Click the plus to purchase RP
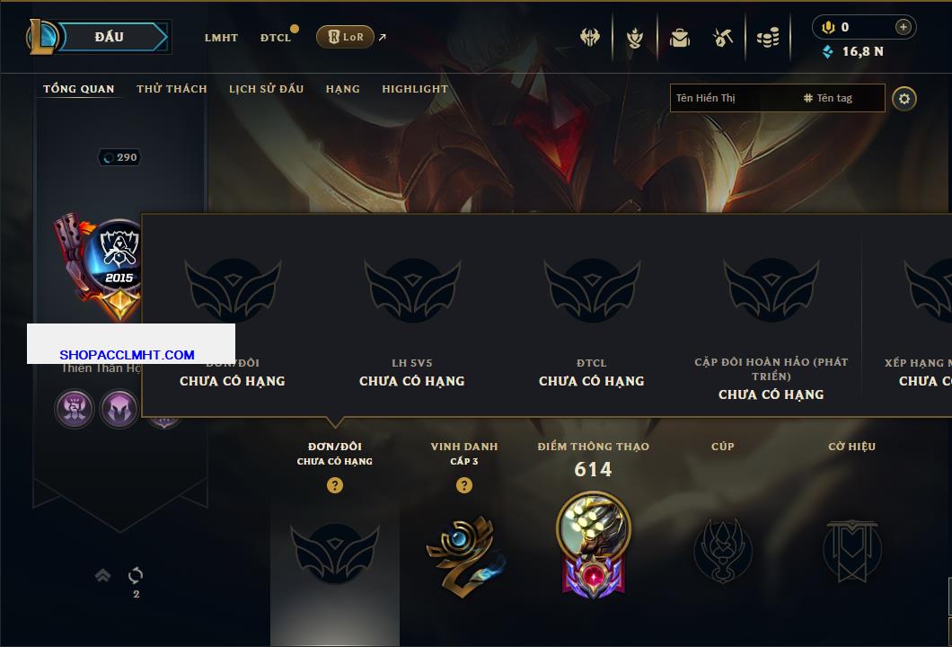 (903, 27)
